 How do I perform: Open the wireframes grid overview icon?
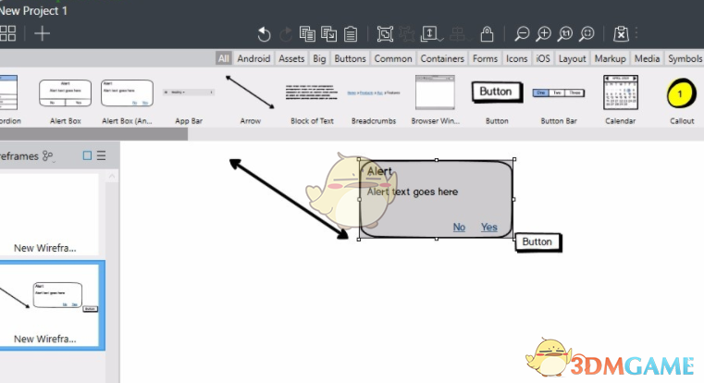[7, 33]
